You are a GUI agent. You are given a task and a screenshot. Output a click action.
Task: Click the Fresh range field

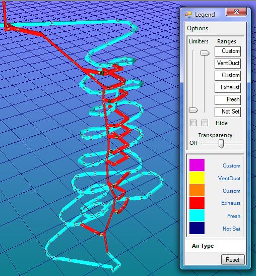pyautogui.click(x=228, y=99)
